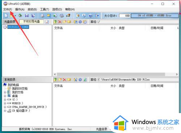Click the Extract icon in main toolbar
Screen dimensions: 181x133
point(77,16)
